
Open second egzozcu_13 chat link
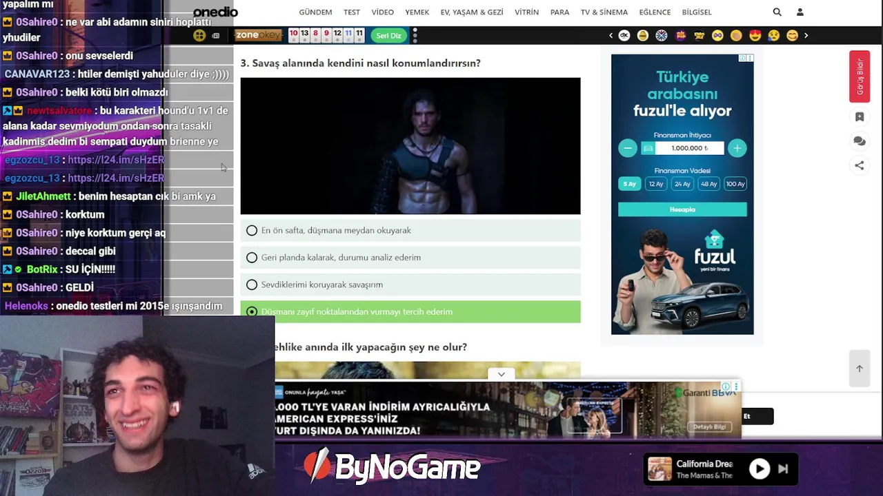(116, 178)
